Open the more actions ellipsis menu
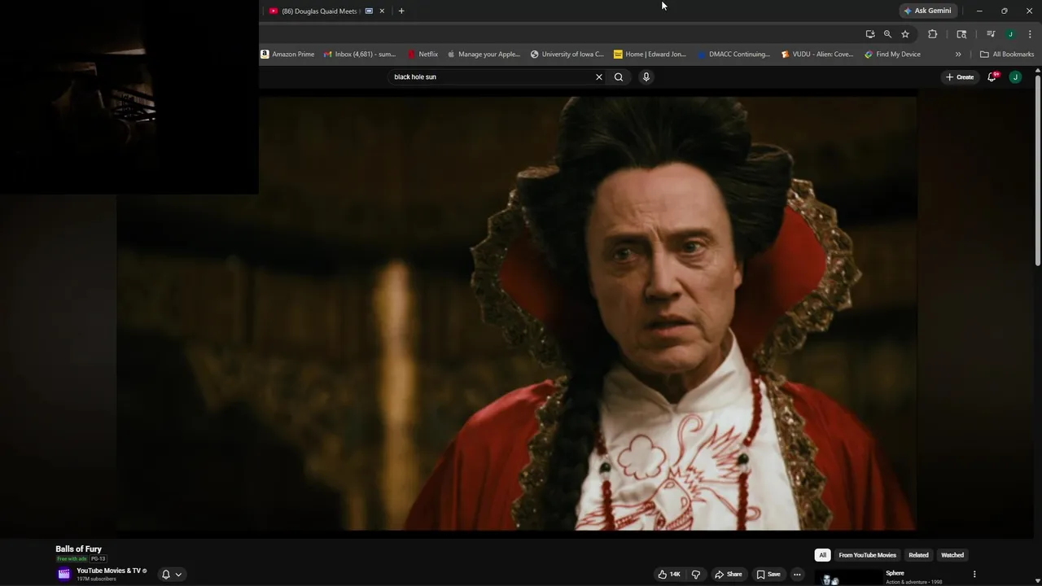1042x586 pixels. coord(797,574)
